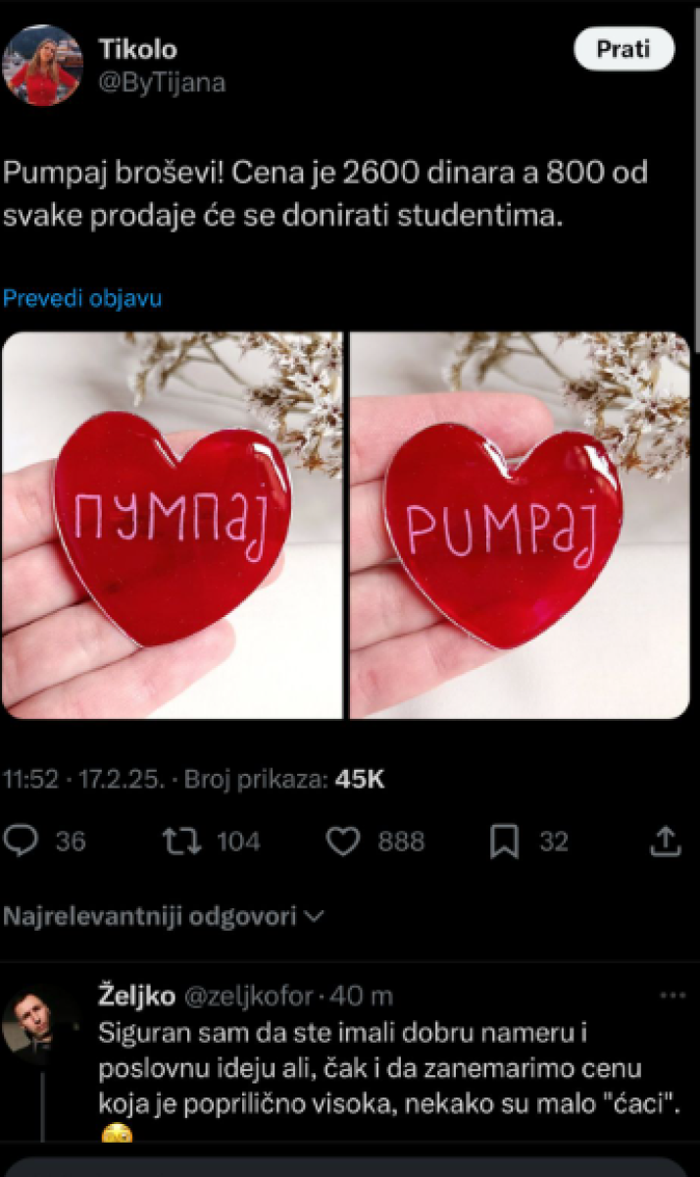The height and width of the screenshot is (1177, 700).
Task: Open Željko's profile picture
Action: click(39, 1024)
